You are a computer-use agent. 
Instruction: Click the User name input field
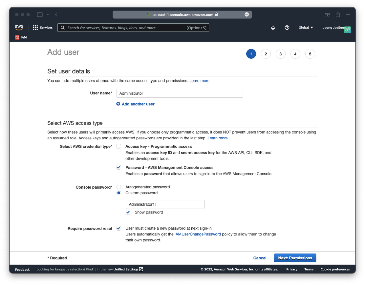pyautogui.click(x=180, y=93)
